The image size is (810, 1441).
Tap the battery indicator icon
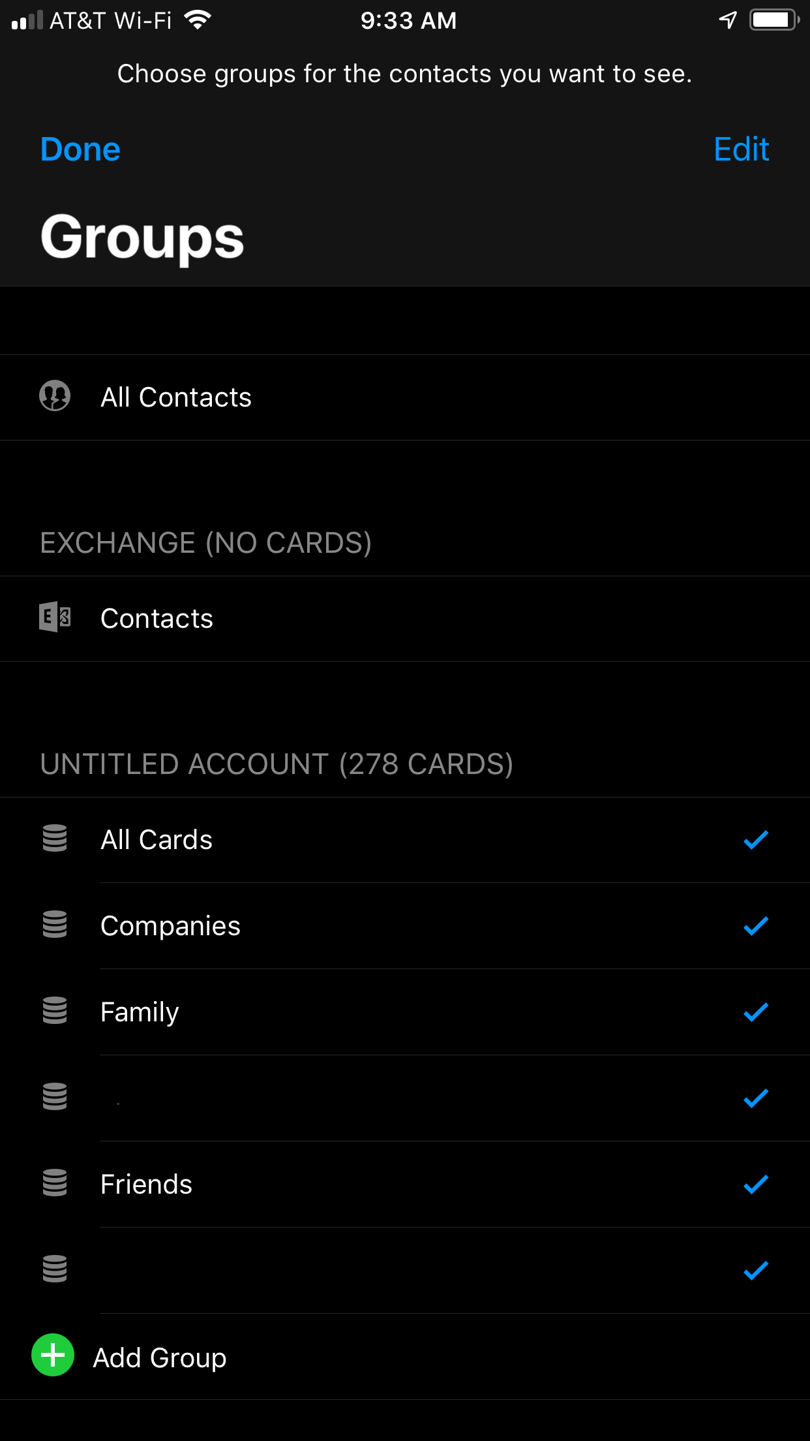point(774,20)
